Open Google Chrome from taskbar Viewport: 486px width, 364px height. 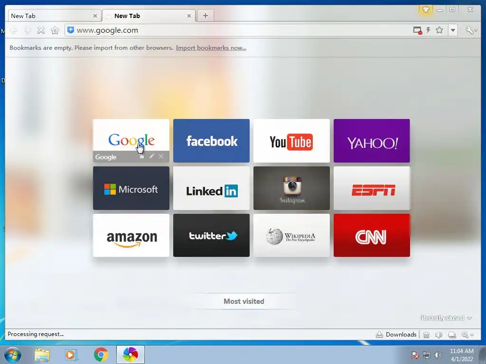[x=101, y=355]
